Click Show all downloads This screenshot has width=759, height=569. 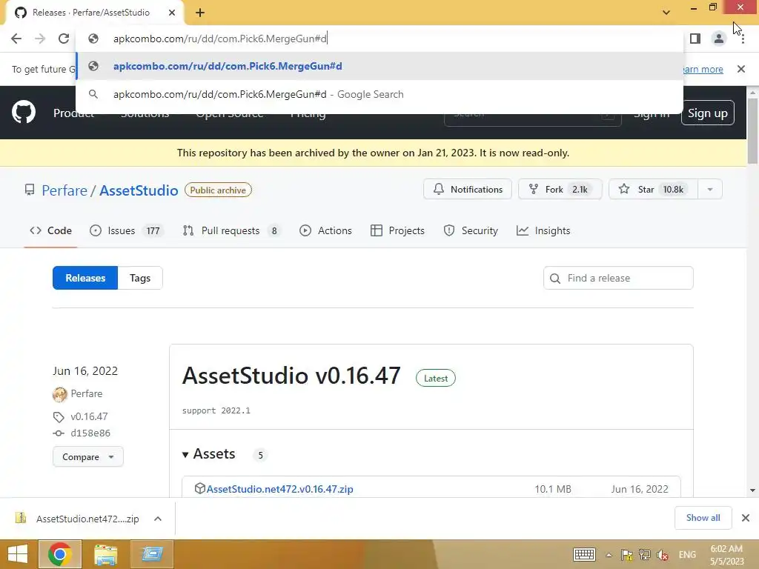[x=703, y=518]
